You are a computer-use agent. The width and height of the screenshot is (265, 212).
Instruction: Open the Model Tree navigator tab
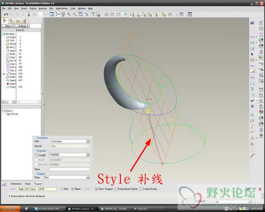[5, 21]
